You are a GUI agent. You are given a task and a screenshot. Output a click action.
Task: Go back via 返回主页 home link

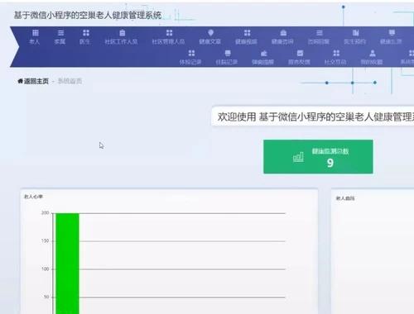point(33,81)
